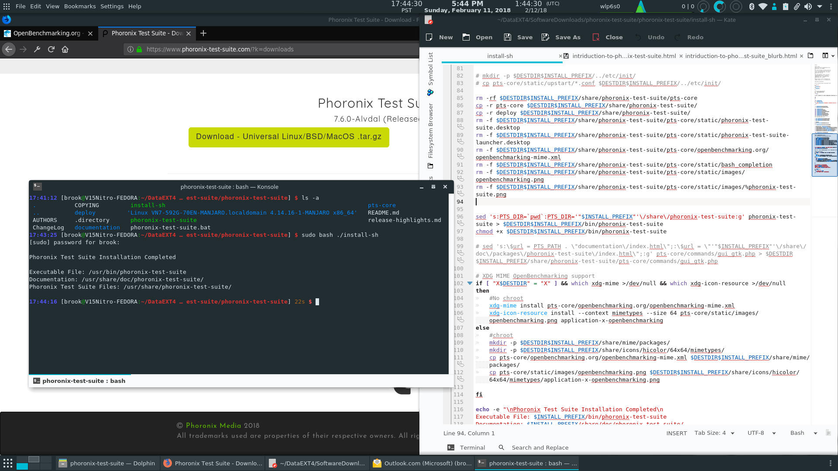Click the Konsole terminal tab phoronix-test-suite : bash
Image resolution: width=838 pixels, height=471 pixels.
click(x=80, y=381)
